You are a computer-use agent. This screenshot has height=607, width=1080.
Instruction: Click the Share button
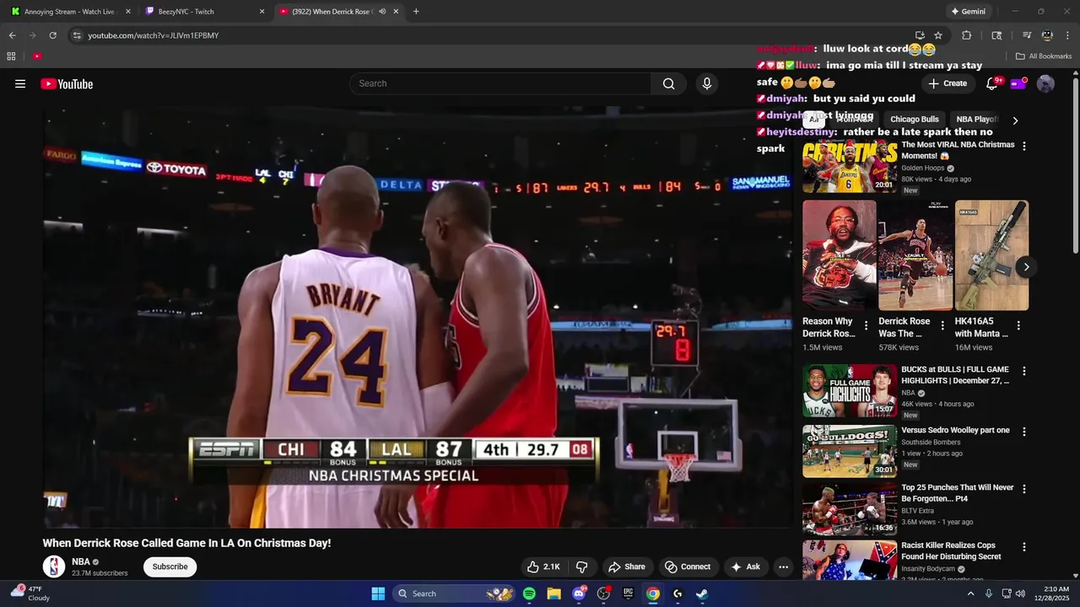(x=627, y=567)
